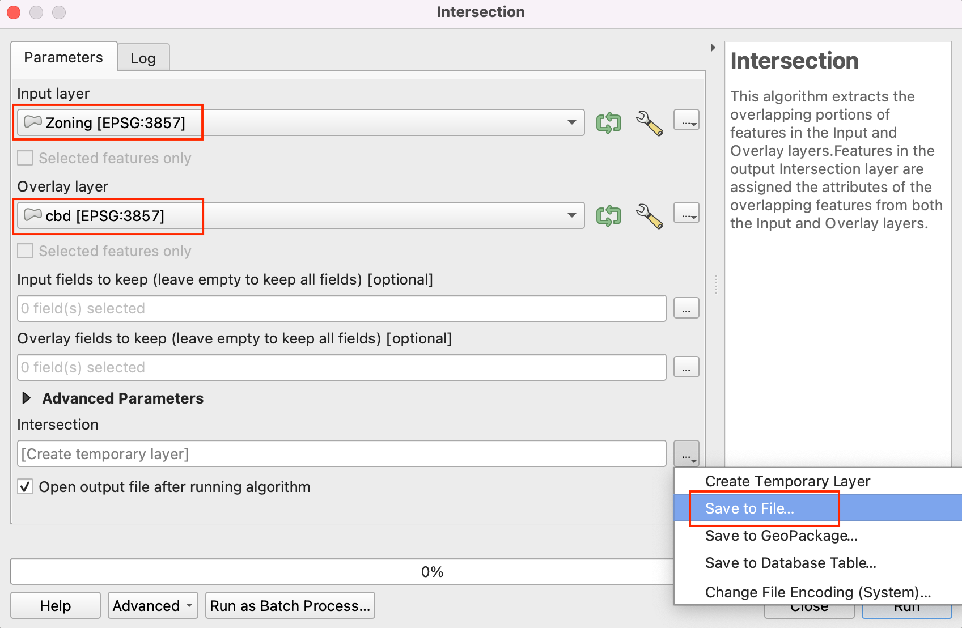Open the cbd overlay layer dropdown
Viewport: 962px width, 628px height.
click(300, 215)
